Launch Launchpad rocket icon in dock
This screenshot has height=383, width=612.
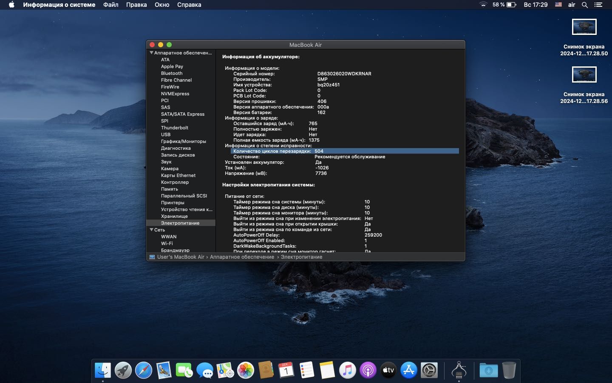(123, 370)
